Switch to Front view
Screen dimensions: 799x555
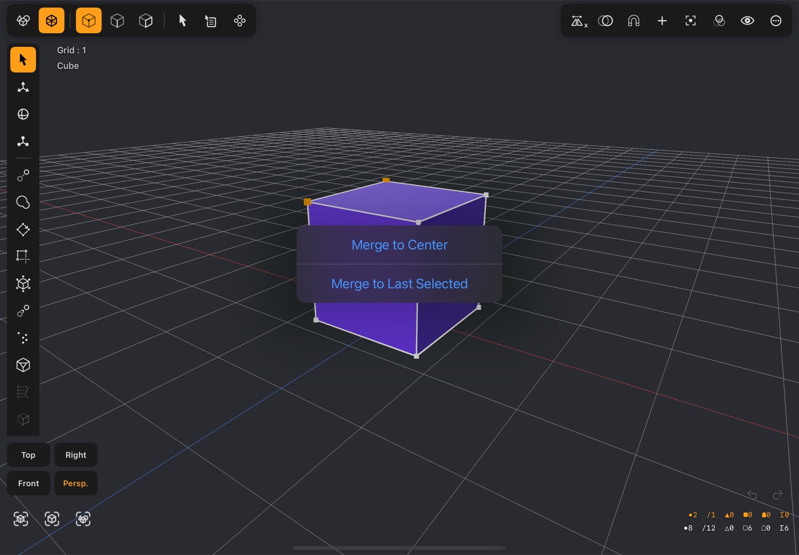pyautogui.click(x=29, y=483)
